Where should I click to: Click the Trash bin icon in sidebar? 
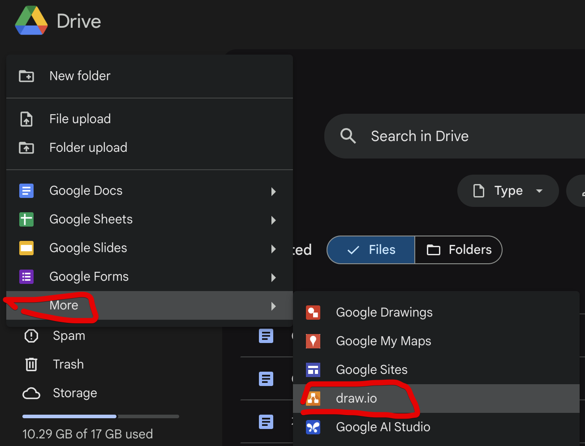(31, 365)
